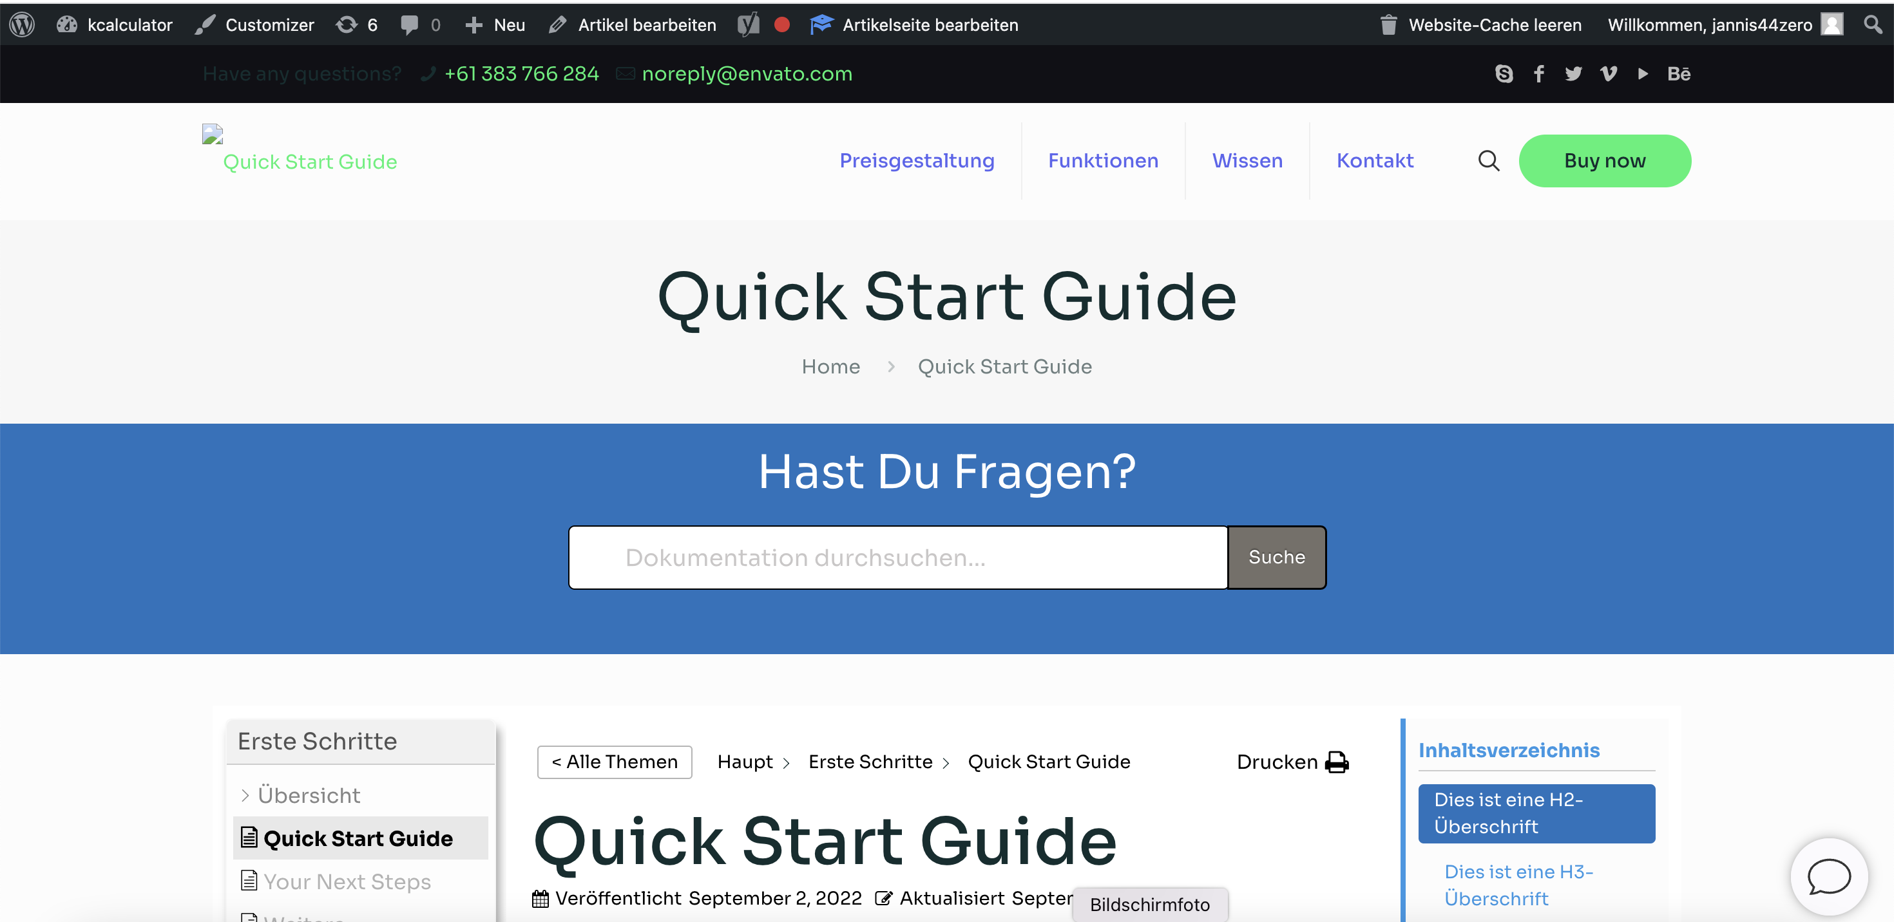Click Website-Cache leeren
Screen dimensions: 1894x922
1481,25
